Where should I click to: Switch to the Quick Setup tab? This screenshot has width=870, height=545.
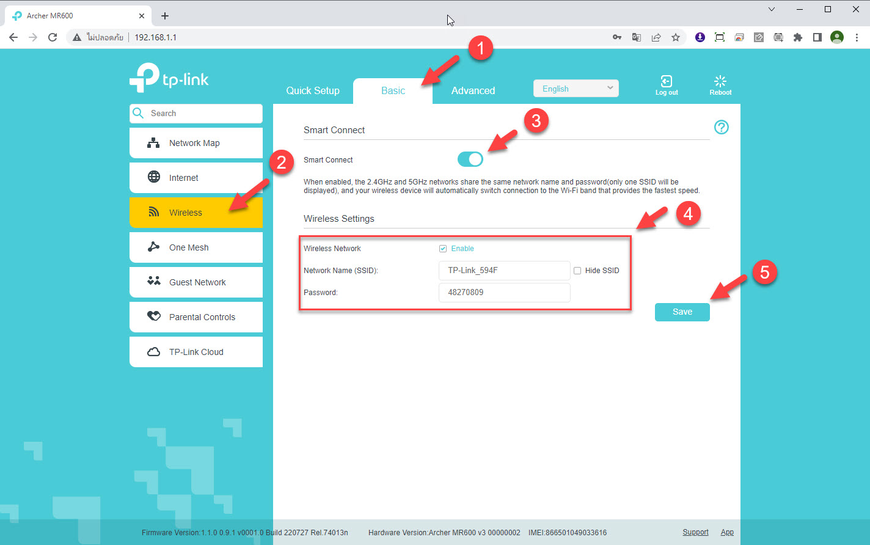point(313,90)
